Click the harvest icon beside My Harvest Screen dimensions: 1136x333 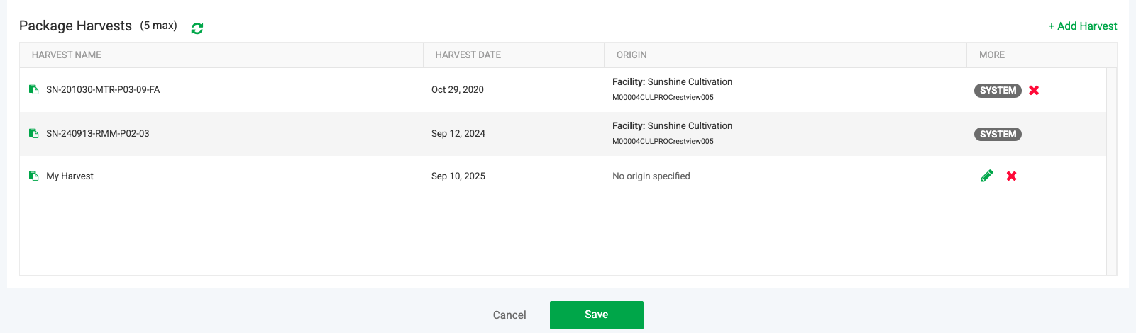[x=33, y=176]
